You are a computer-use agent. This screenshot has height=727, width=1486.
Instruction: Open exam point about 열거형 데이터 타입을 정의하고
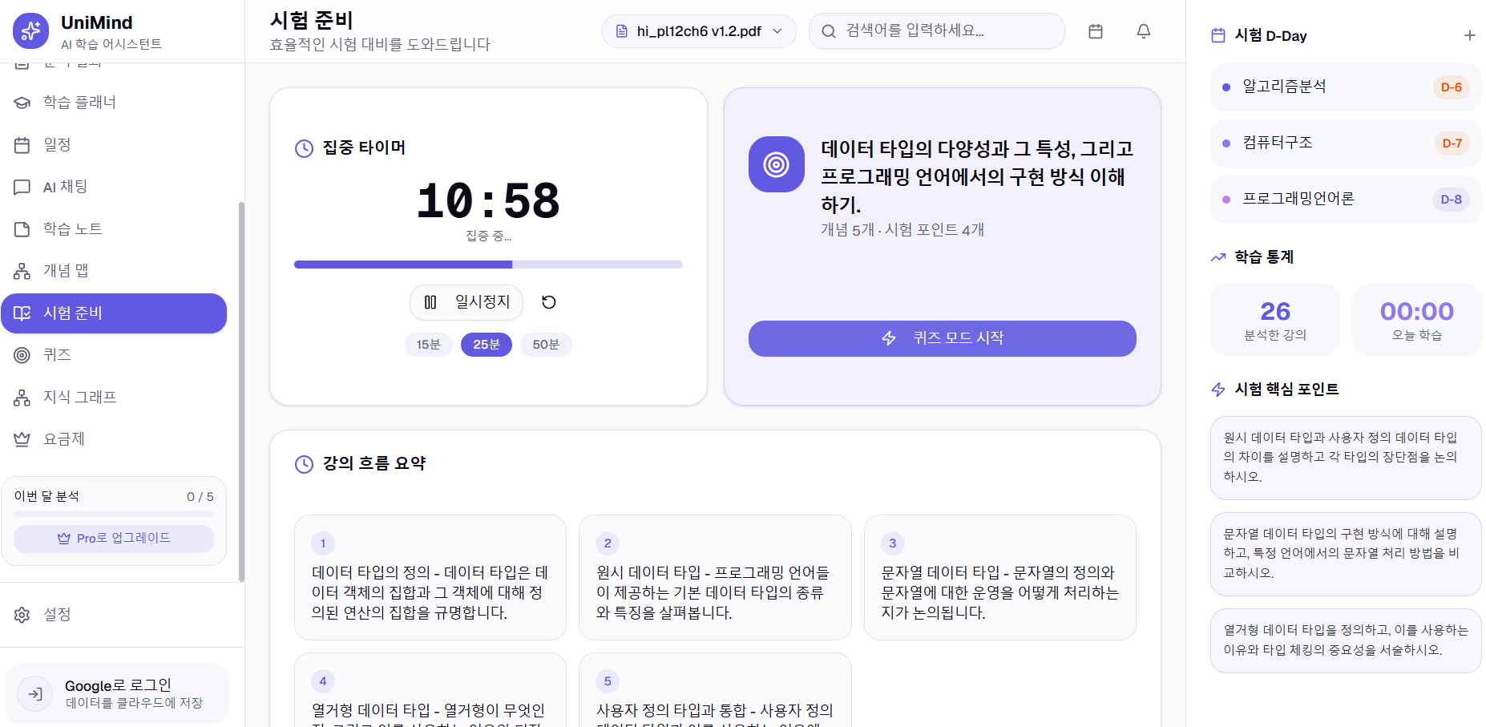1346,640
